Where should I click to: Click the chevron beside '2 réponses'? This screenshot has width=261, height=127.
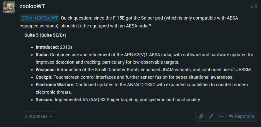[x=51, y=117]
